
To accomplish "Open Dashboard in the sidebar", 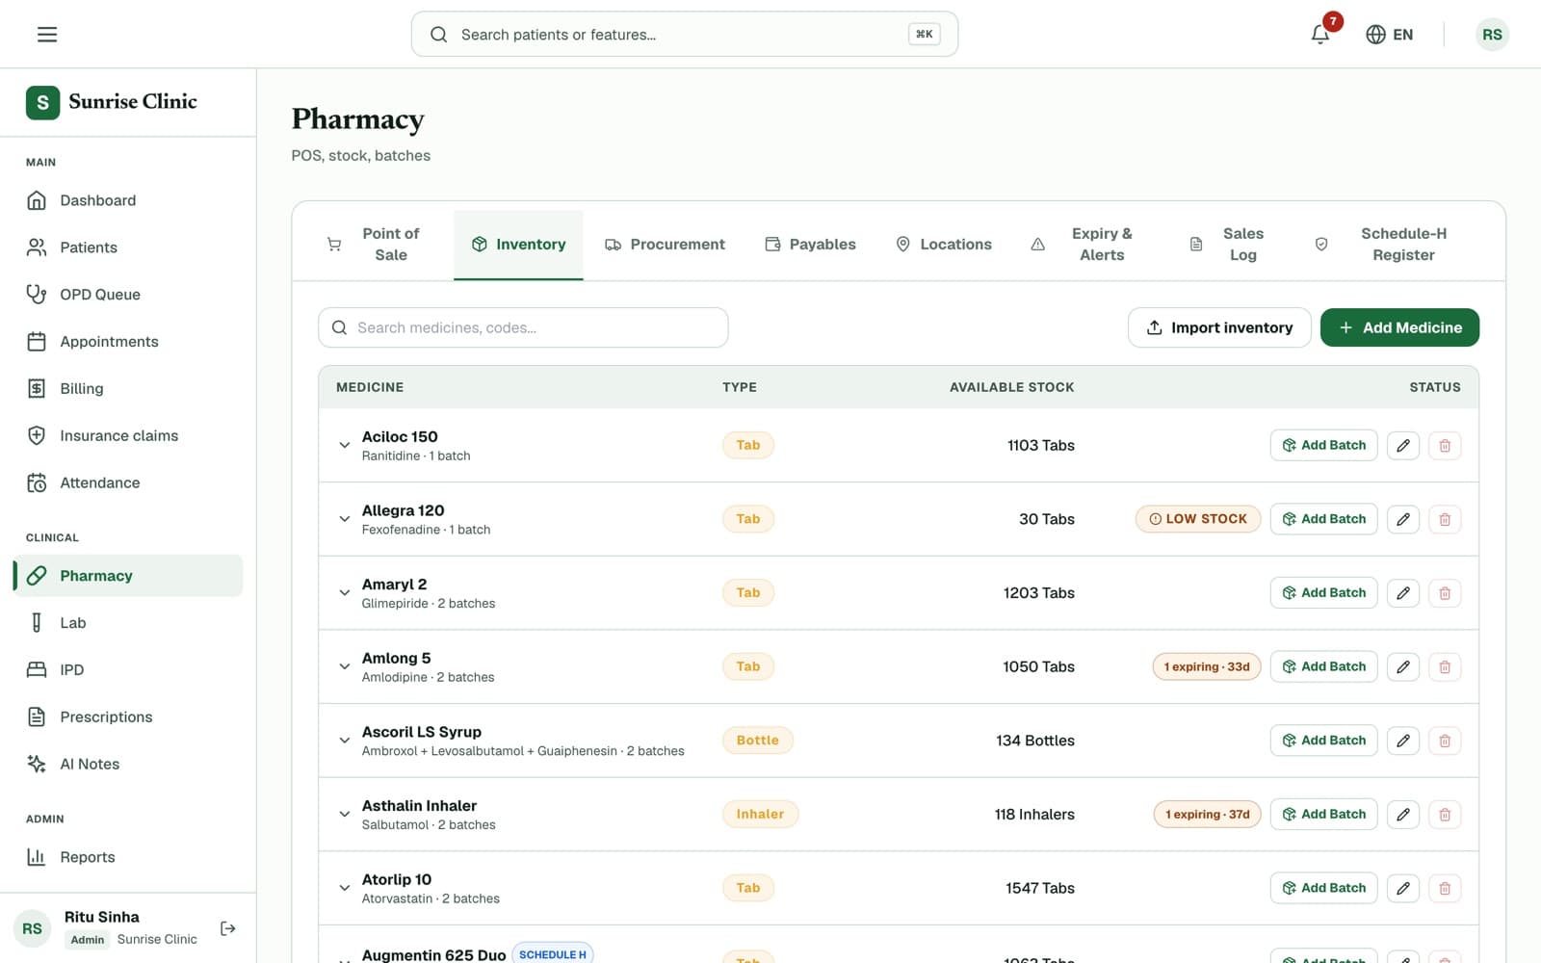I will point(128,200).
